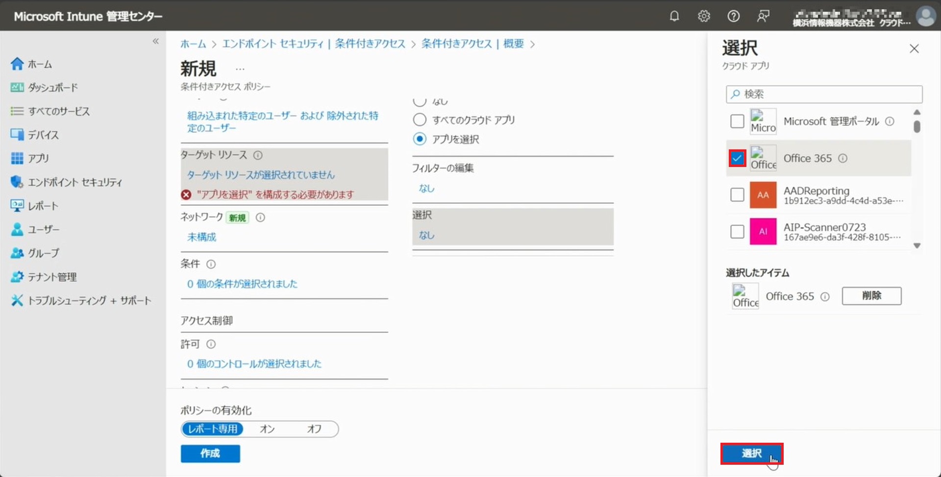Viewport: 941px width, 477px height.
Task: Open 0 個の条件が選択されました link
Action: [x=242, y=284]
